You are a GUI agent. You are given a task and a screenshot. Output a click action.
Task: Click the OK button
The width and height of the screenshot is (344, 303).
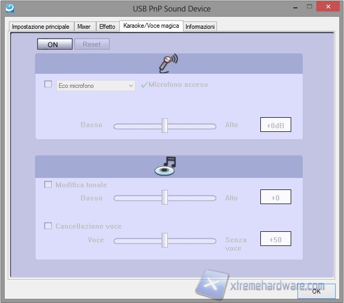click(316, 291)
